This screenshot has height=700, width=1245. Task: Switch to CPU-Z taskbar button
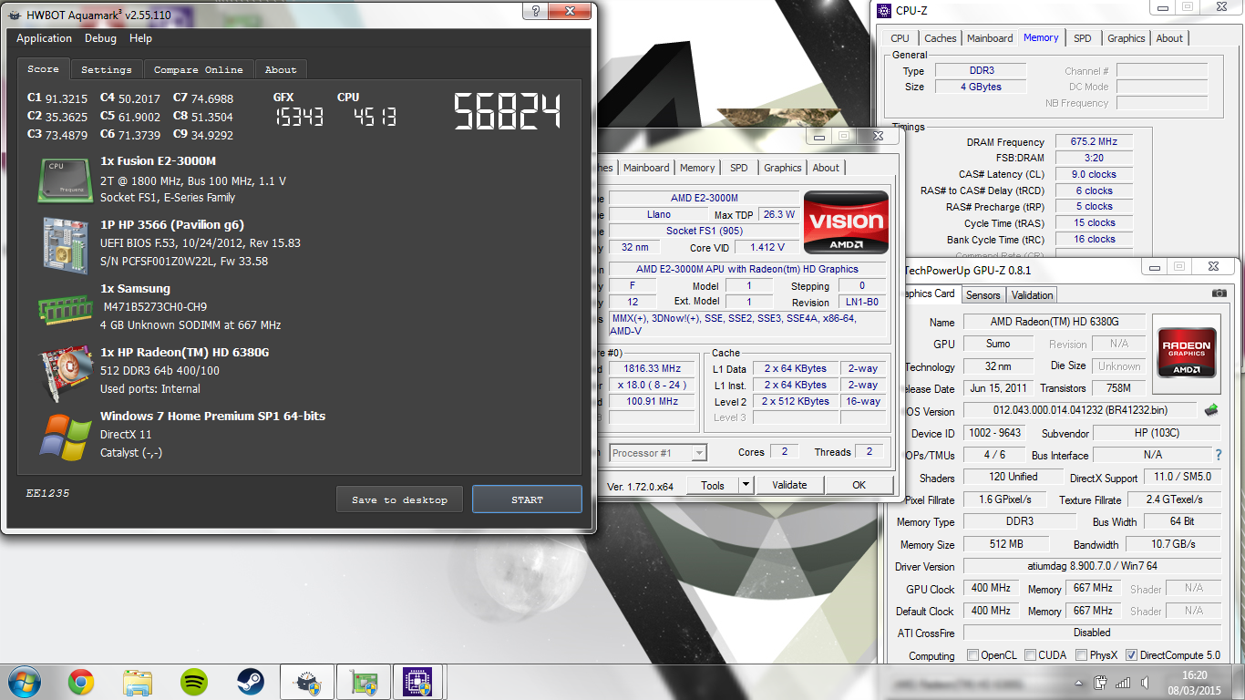418,682
